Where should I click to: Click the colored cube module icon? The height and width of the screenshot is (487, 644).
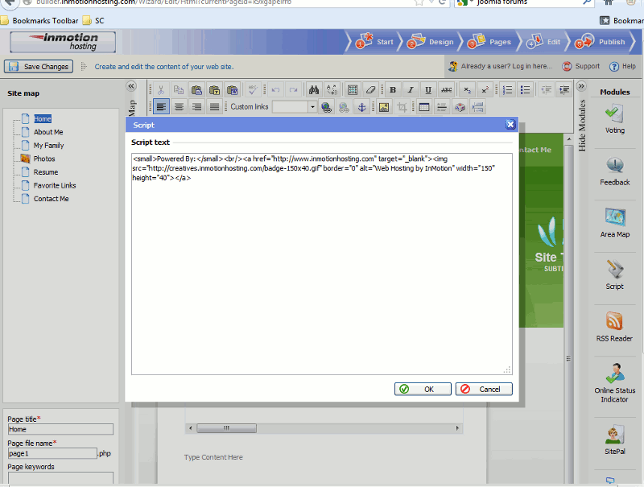tap(460, 107)
